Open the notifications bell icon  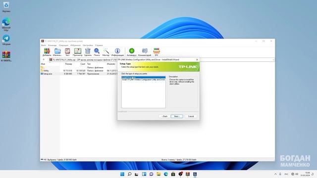click(x=313, y=174)
